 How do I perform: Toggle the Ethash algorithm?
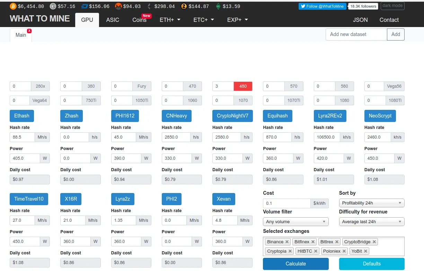point(22,116)
